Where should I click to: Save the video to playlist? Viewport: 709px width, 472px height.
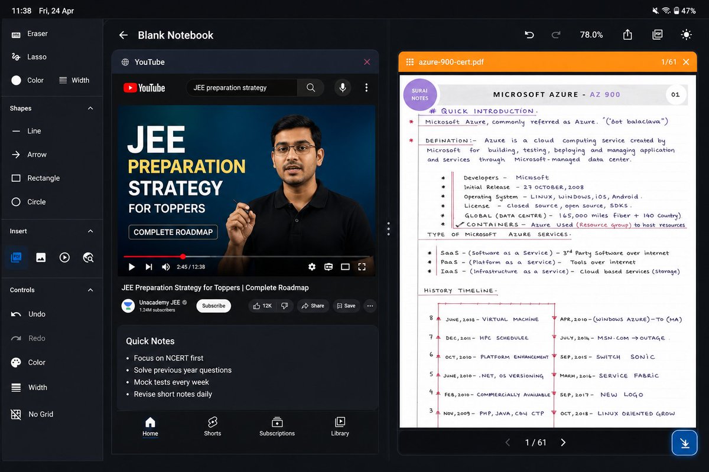coord(346,306)
